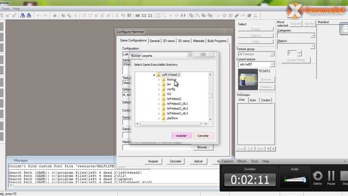Open the Build Programs tab
This screenshot has width=348, height=196.
coord(217,41)
